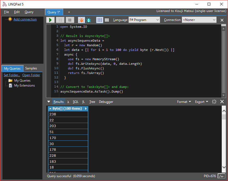Switch results to rich text view icon

click(100, 20)
